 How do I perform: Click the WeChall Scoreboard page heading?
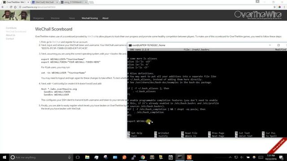pos(54,29)
